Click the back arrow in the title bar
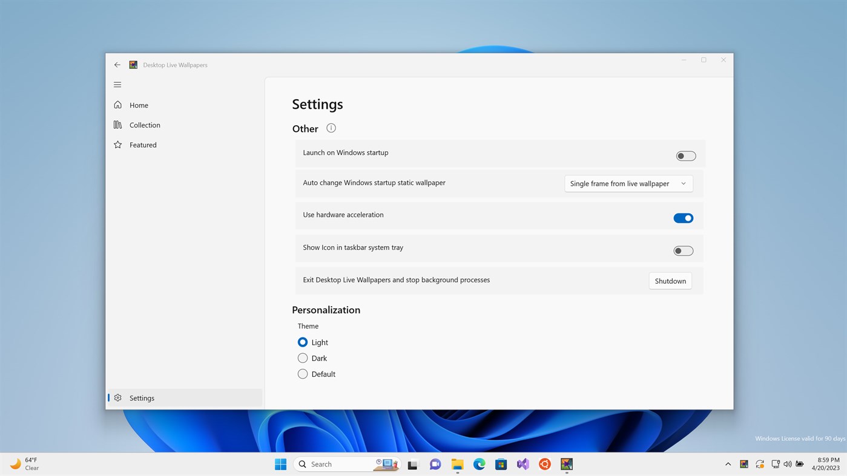 [117, 65]
